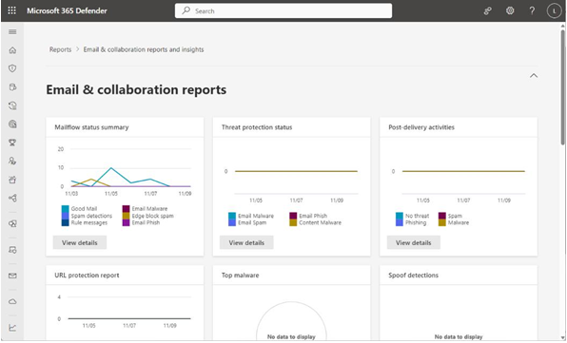Open the app launcher waffle icon

pos(12,10)
